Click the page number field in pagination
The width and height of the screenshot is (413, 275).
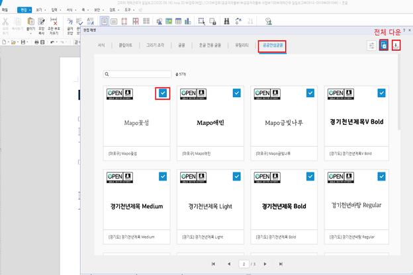244,264
